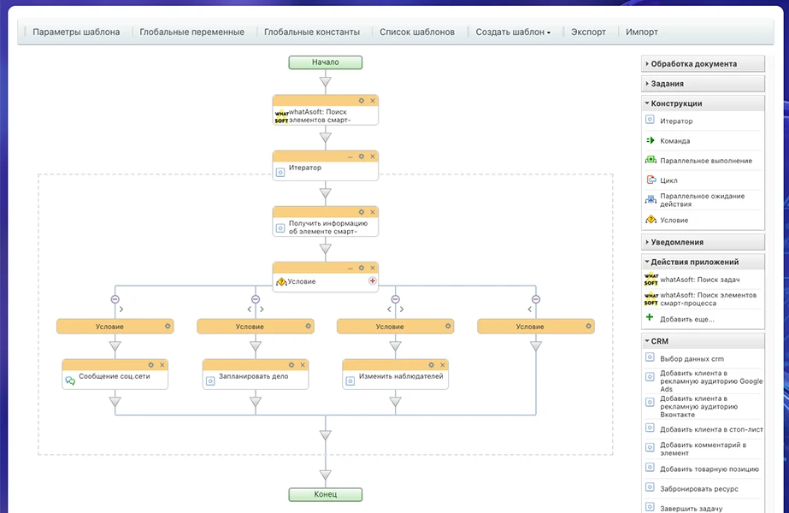Remove the last branch via its minus circle

(536, 299)
